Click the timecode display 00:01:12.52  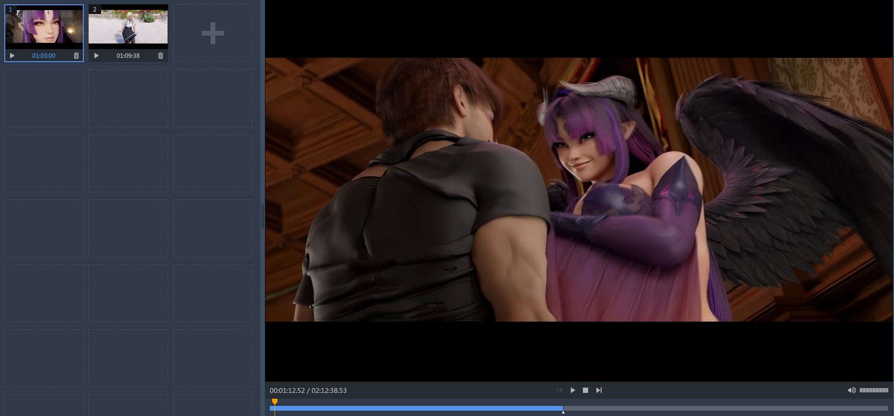287,390
